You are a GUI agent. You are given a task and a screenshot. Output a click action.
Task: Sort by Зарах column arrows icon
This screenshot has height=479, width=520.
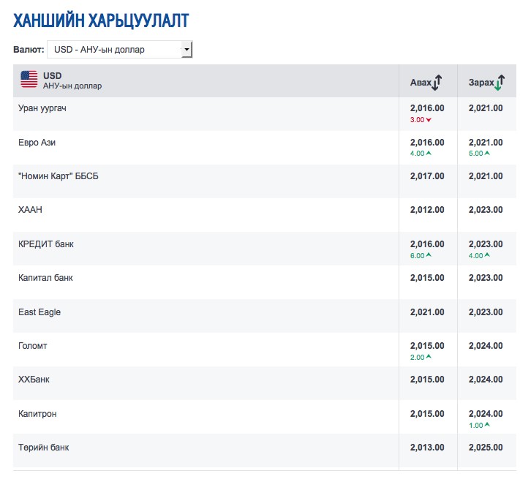(499, 83)
